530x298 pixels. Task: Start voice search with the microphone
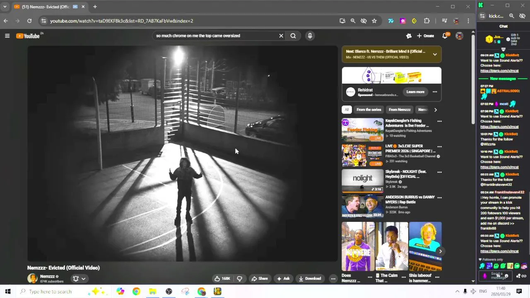(310, 36)
